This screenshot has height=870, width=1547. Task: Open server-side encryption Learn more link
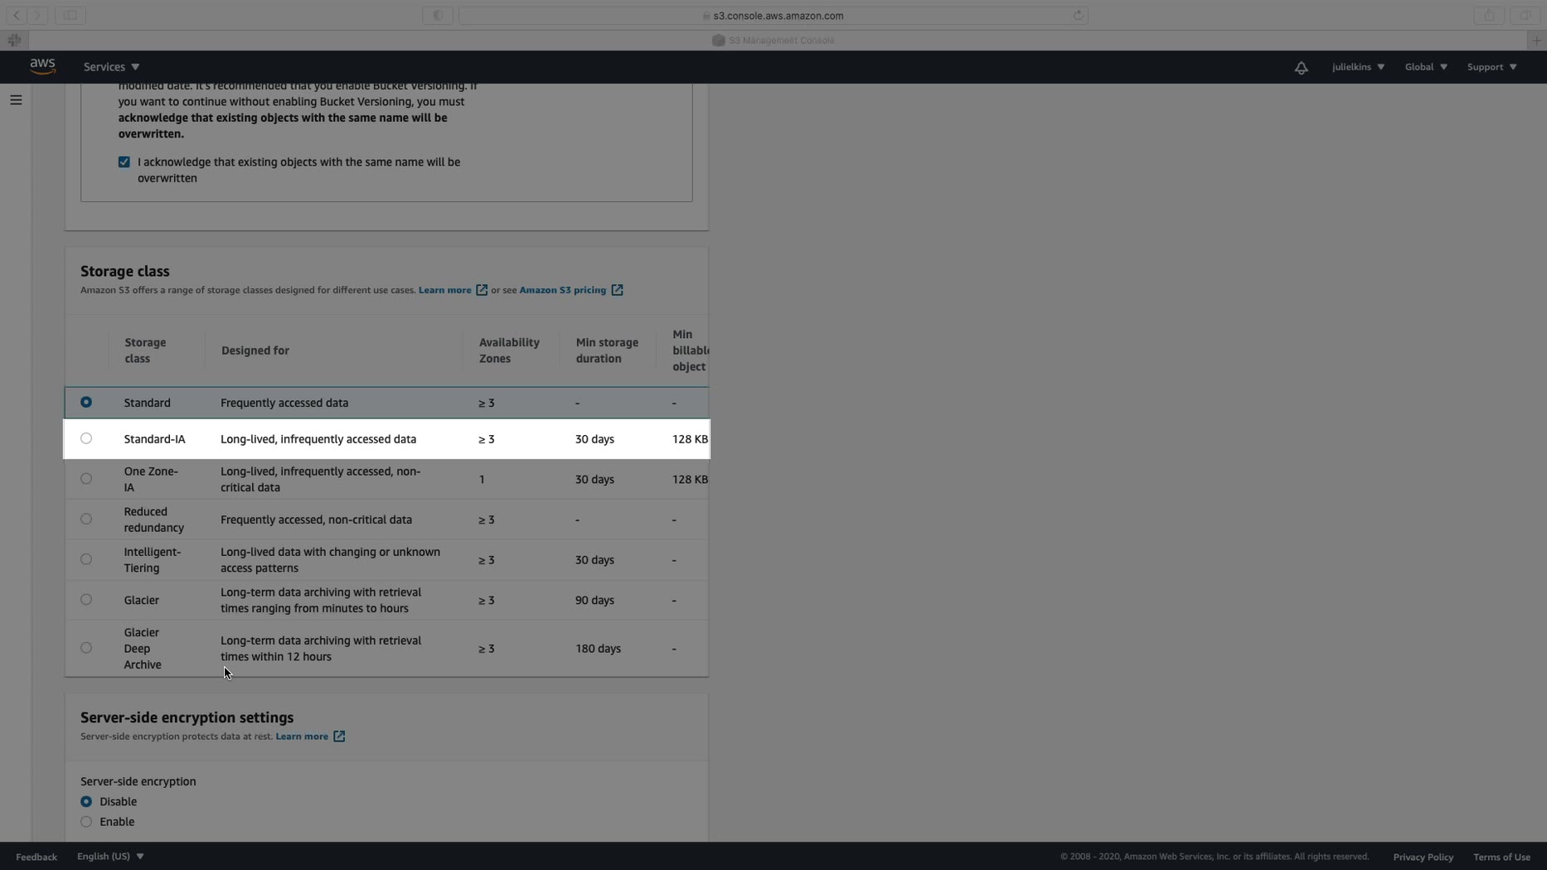point(302,737)
